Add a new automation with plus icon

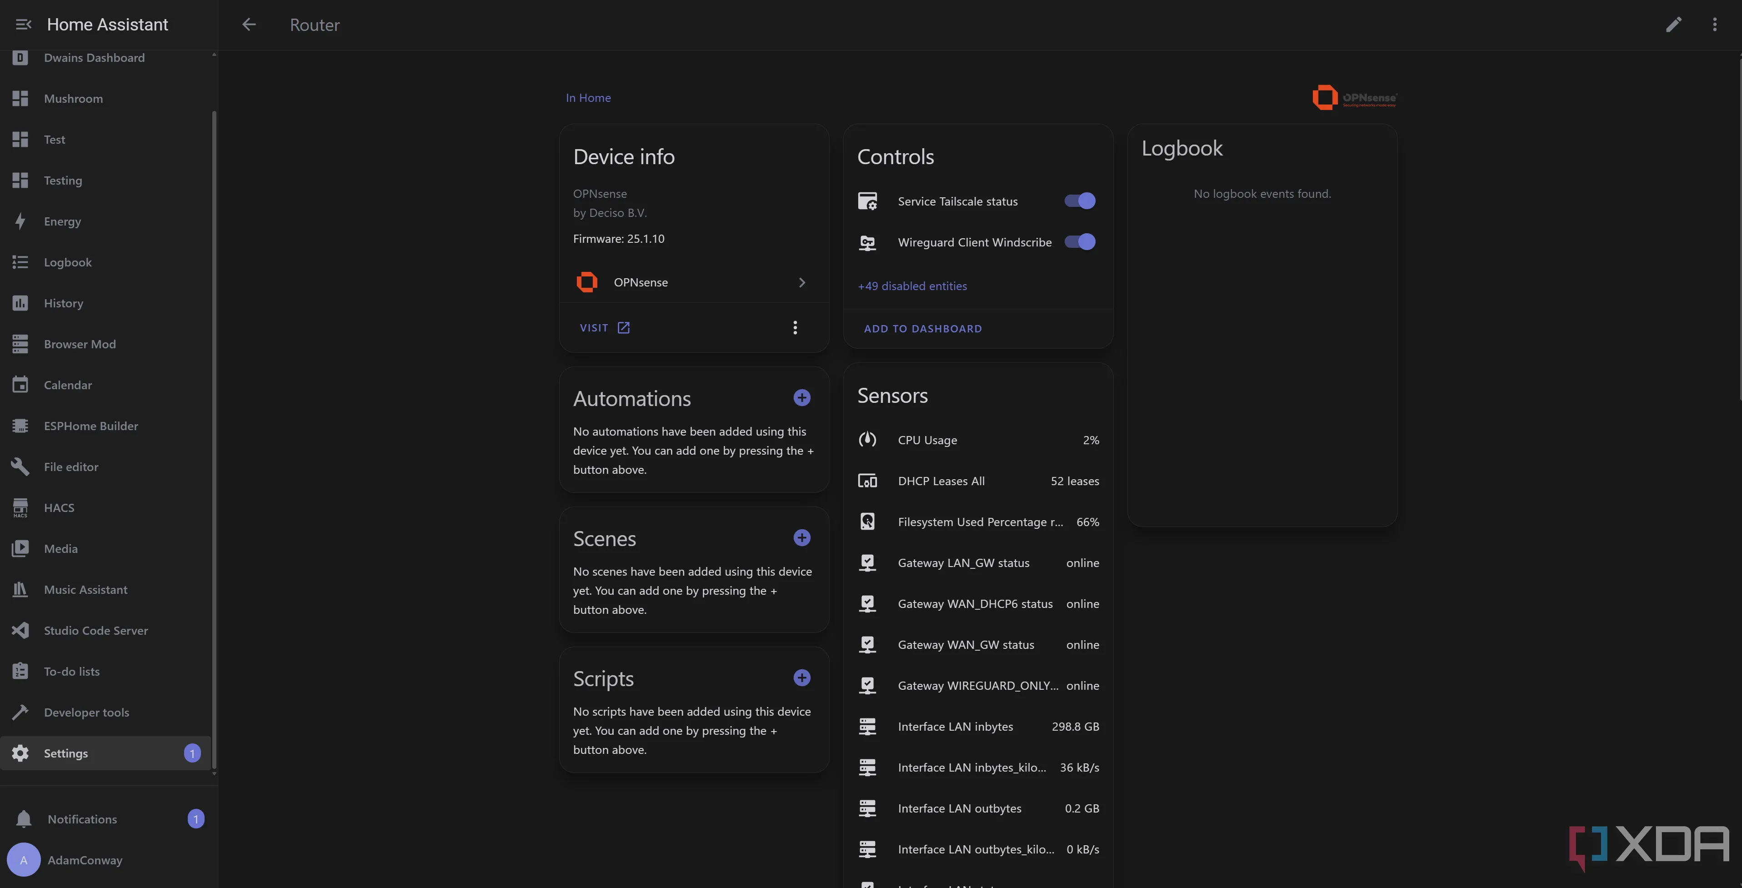(802, 398)
